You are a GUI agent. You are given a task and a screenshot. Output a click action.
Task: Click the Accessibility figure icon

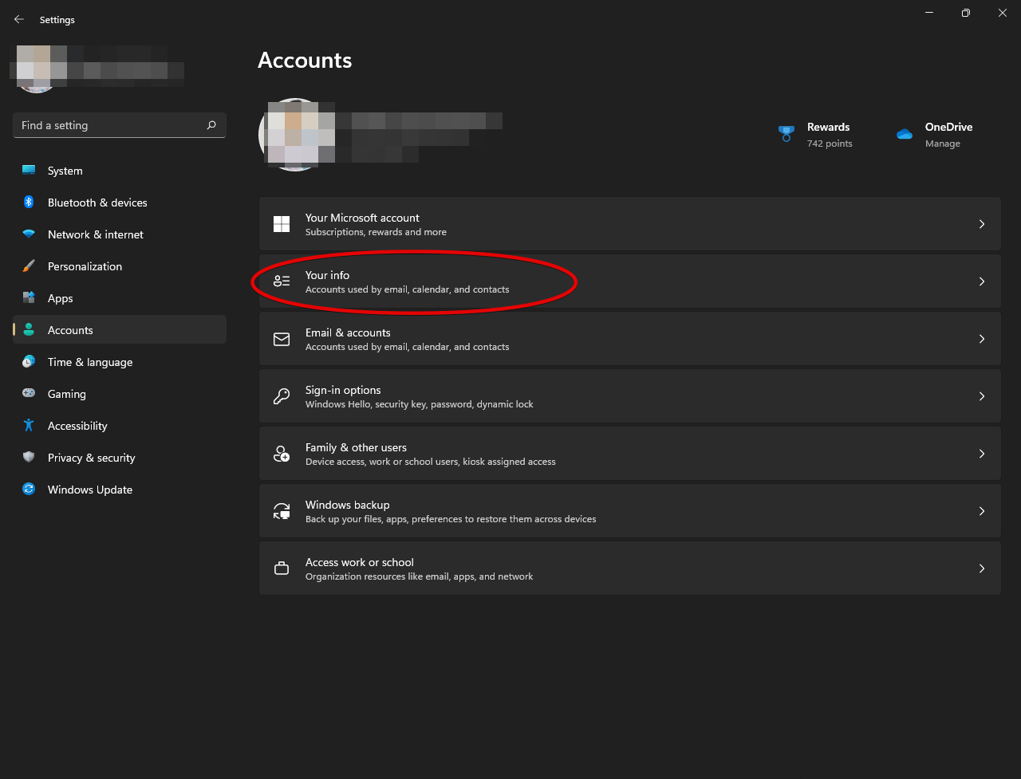coord(29,426)
